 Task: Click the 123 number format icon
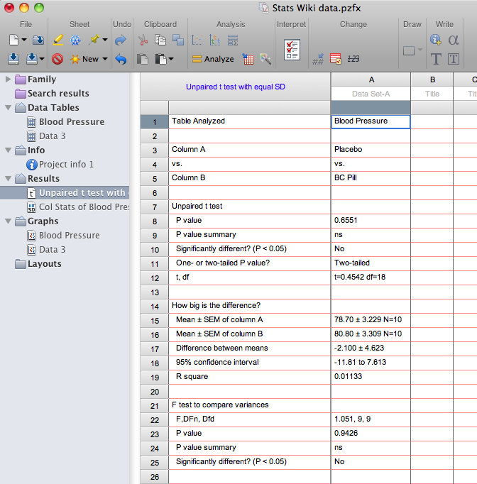[353, 59]
